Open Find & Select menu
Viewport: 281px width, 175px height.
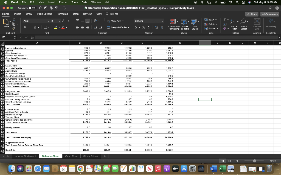click(x=244, y=24)
